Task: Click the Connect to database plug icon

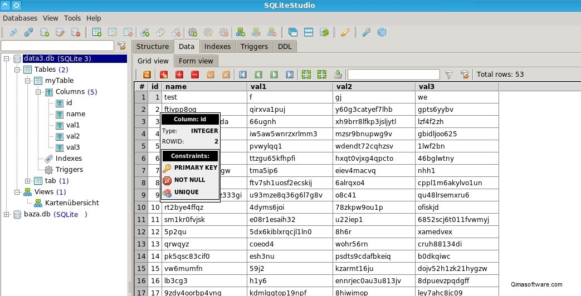Action: pyautogui.click(x=13, y=33)
